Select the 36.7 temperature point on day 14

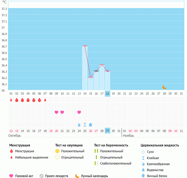point(85,46)
